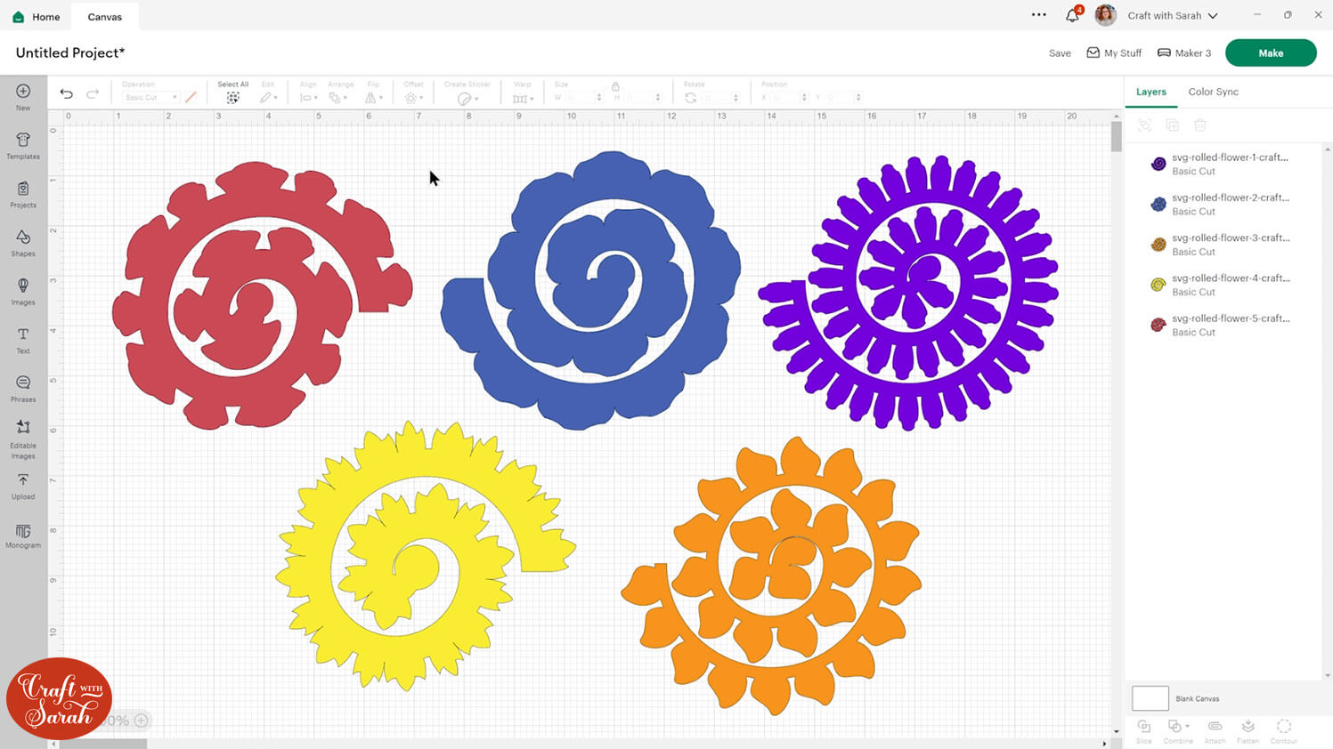
Task: Click the Redo arrow icon
Action: 93,93
